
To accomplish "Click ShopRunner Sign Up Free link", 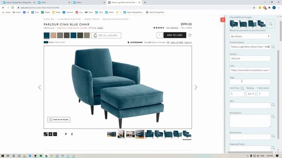I will tap(177, 43).
